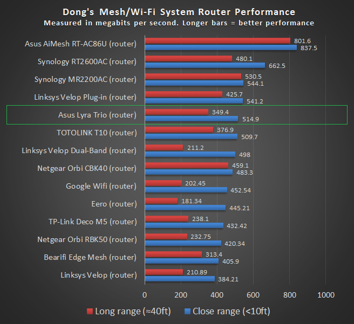The image size is (354, 324).
Task: Click the blue 483.3 bar for Orbi CBK40
Action: (189, 173)
